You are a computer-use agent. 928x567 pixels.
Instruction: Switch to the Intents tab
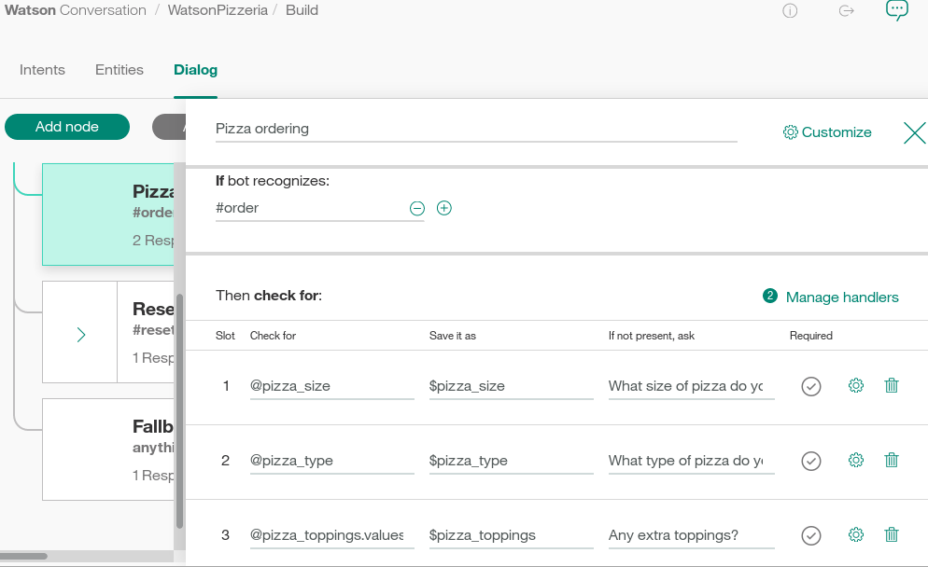point(42,70)
